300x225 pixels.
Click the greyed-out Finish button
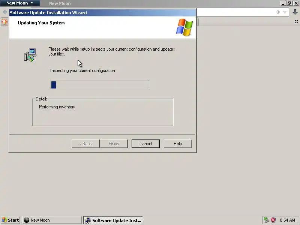[x=114, y=144]
